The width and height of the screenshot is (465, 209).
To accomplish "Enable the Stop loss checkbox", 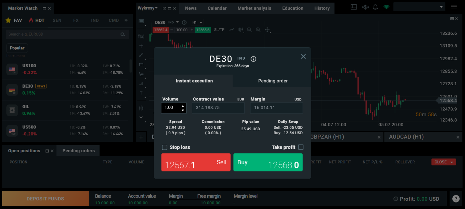I will click(x=165, y=147).
